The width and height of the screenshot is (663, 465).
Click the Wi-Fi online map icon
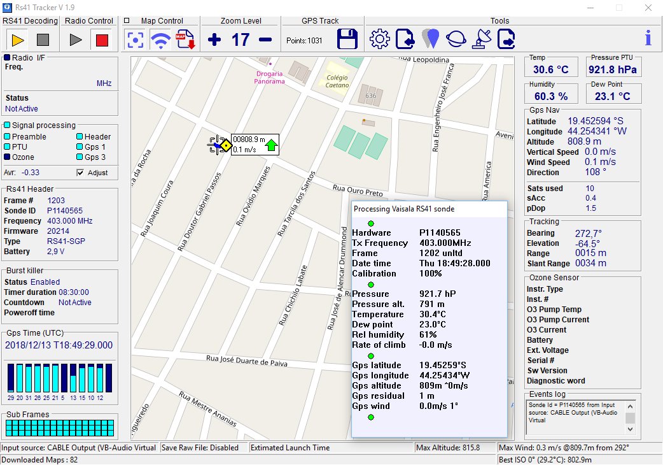pyautogui.click(x=160, y=39)
